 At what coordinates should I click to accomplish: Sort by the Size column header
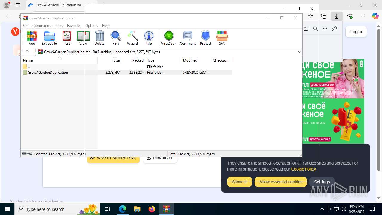110,60
